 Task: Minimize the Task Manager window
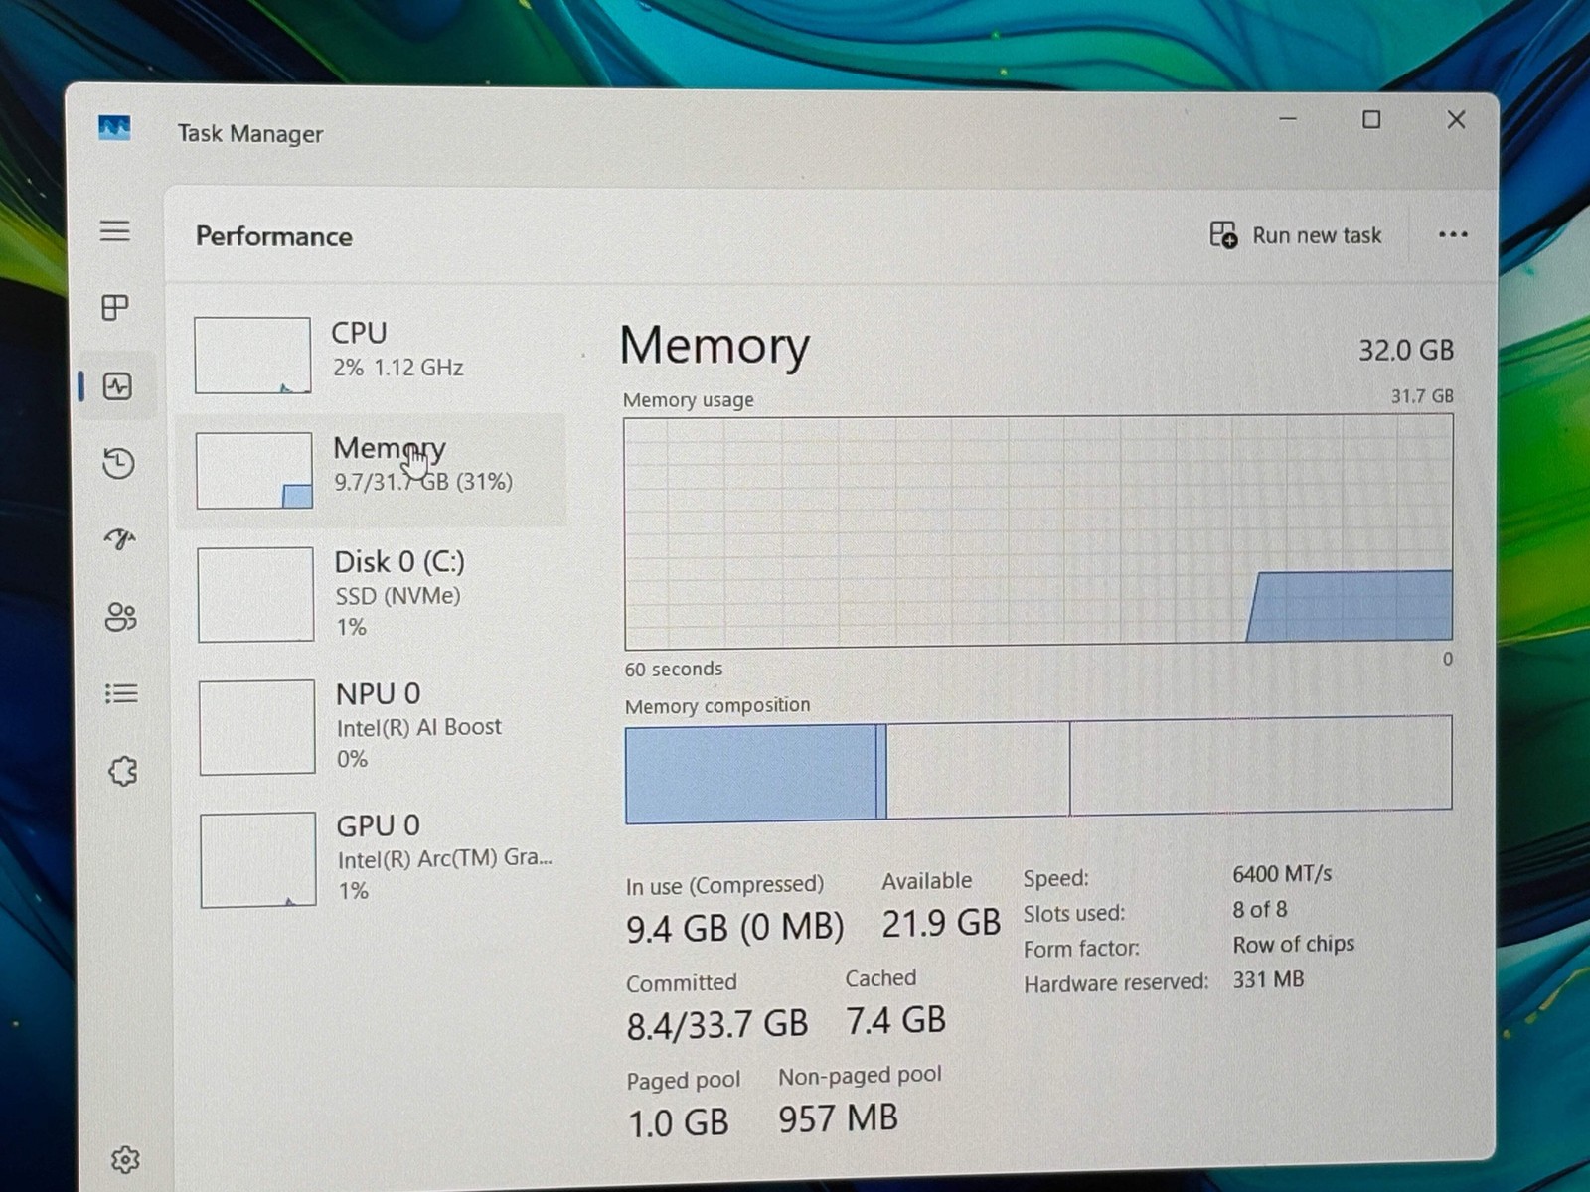[1288, 119]
